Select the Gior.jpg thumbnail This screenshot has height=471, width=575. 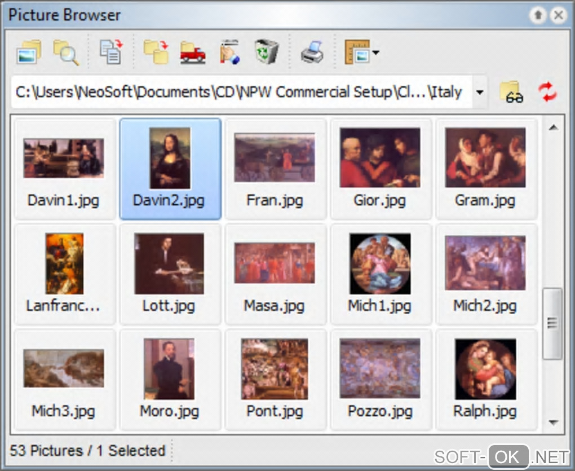[381, 169]
